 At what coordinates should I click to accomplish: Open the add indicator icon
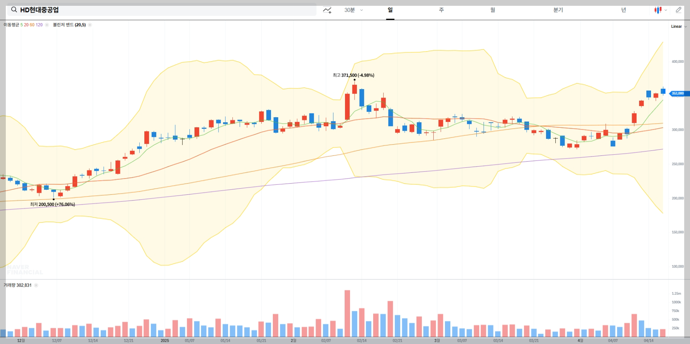327,10
